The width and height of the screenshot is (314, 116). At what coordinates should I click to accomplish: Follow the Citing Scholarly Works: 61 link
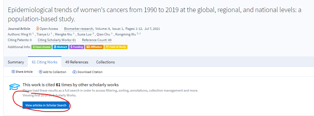coord(57,40)
